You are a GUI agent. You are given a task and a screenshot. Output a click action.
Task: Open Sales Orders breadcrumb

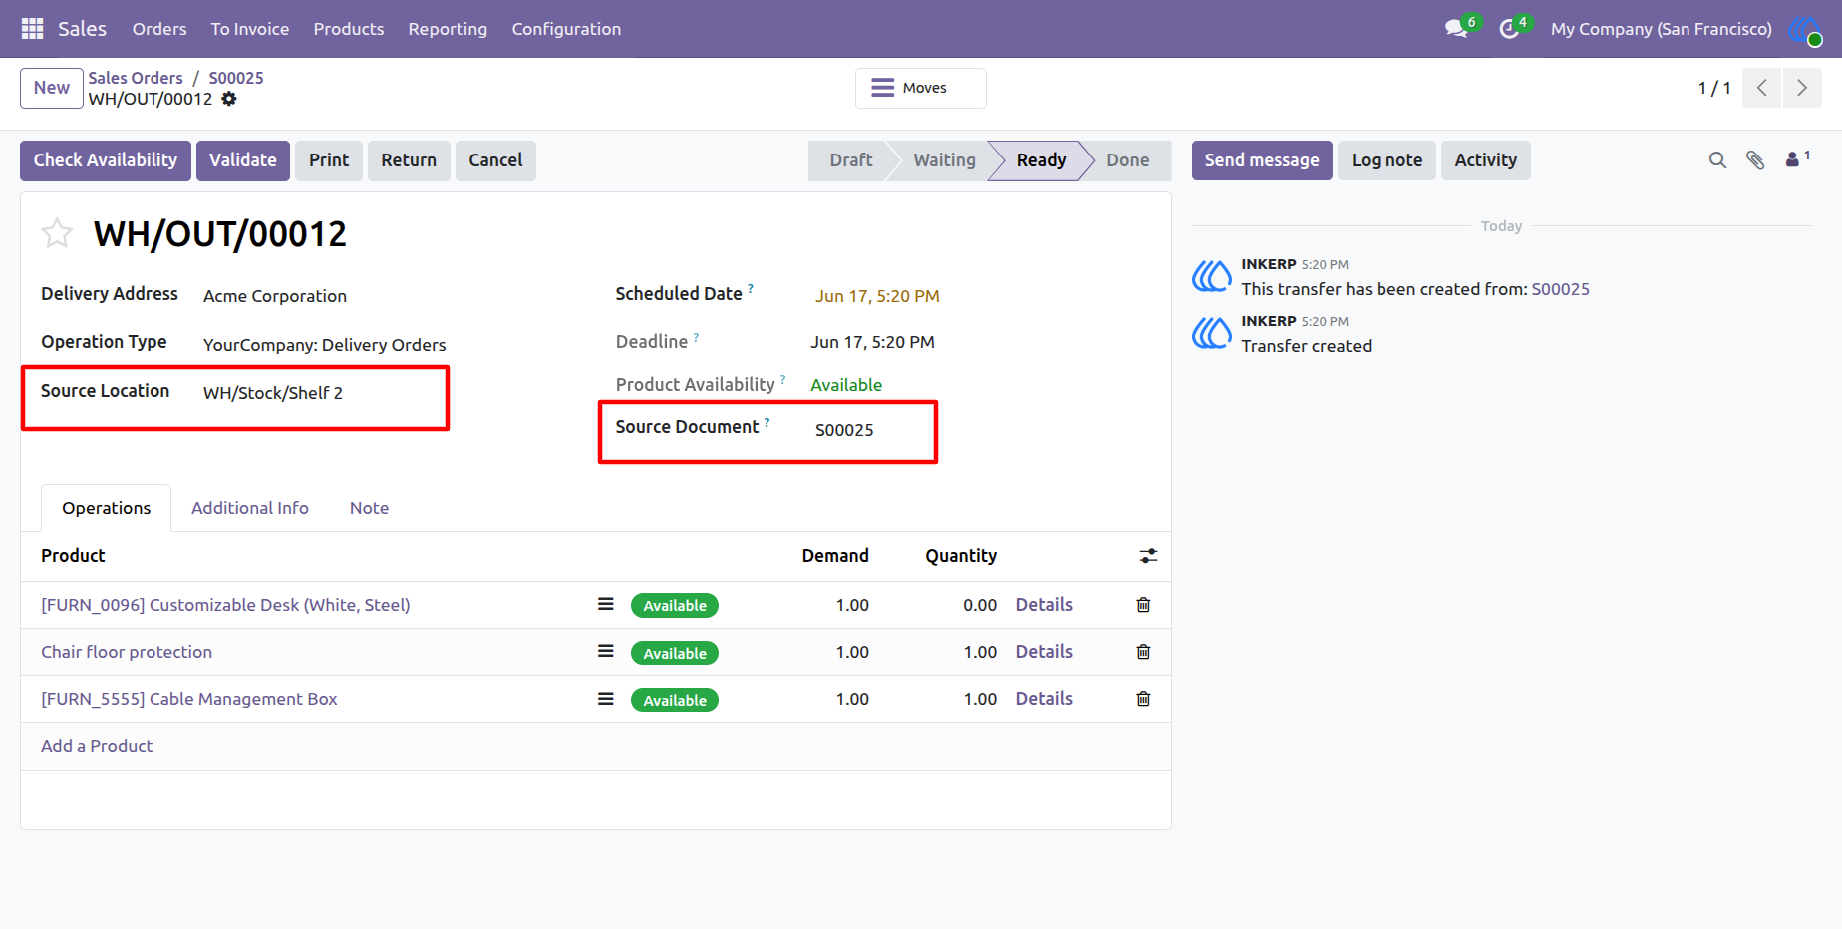136,78
